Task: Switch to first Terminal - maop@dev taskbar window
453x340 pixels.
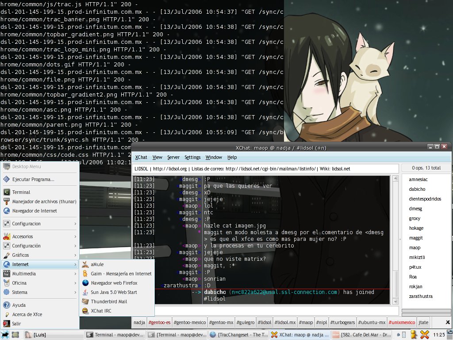Action: pyautogui.click(x=116, y=335)
